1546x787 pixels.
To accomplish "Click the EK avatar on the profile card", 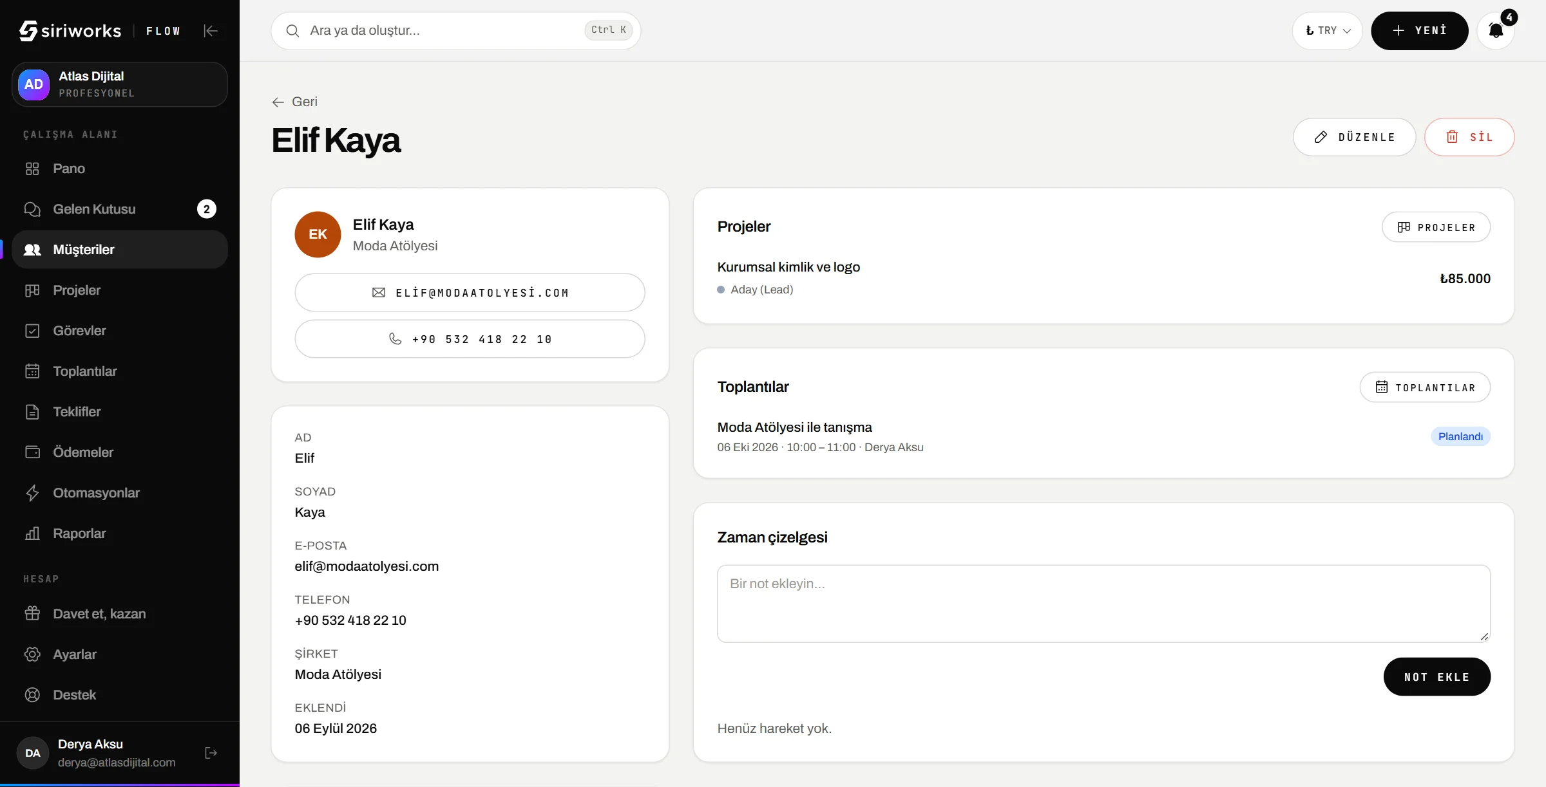I will click(318, 234).
